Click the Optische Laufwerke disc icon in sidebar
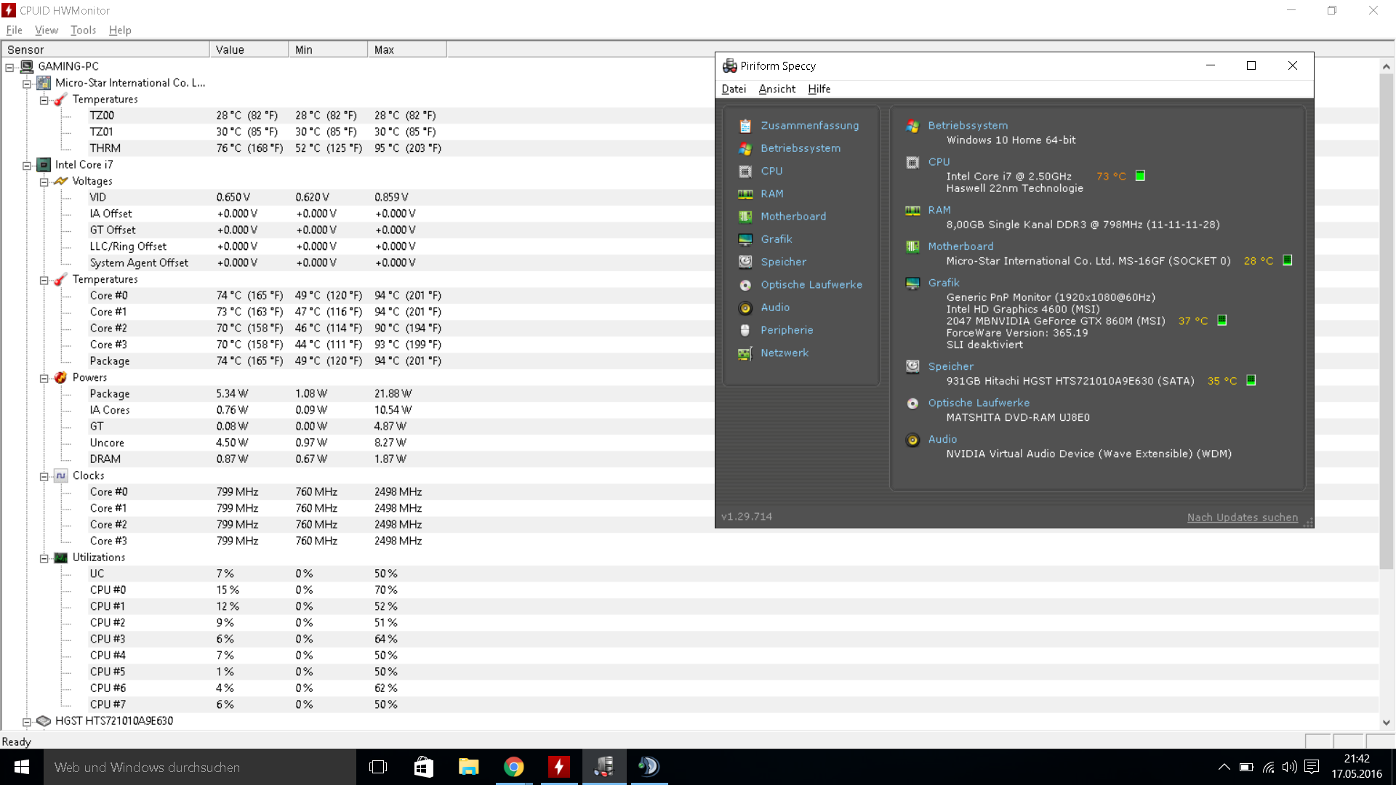 pos(745,285)
